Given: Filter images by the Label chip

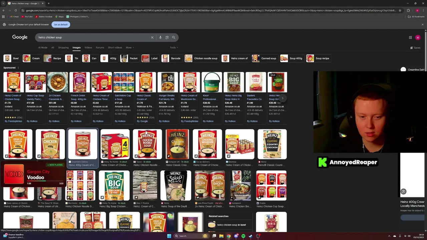Looking at the screenshot, I should pyautogui.click(x=150, y=58).
